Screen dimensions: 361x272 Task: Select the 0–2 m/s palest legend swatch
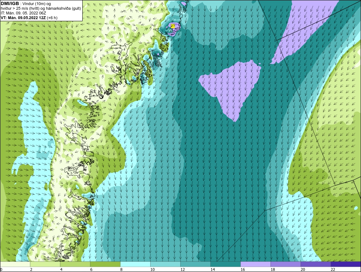[x=15, y=264]
